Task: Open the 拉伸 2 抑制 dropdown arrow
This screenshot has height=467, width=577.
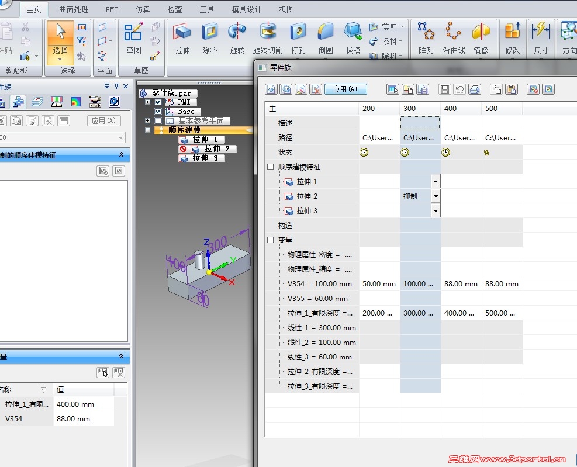Action: coord(436,196)
